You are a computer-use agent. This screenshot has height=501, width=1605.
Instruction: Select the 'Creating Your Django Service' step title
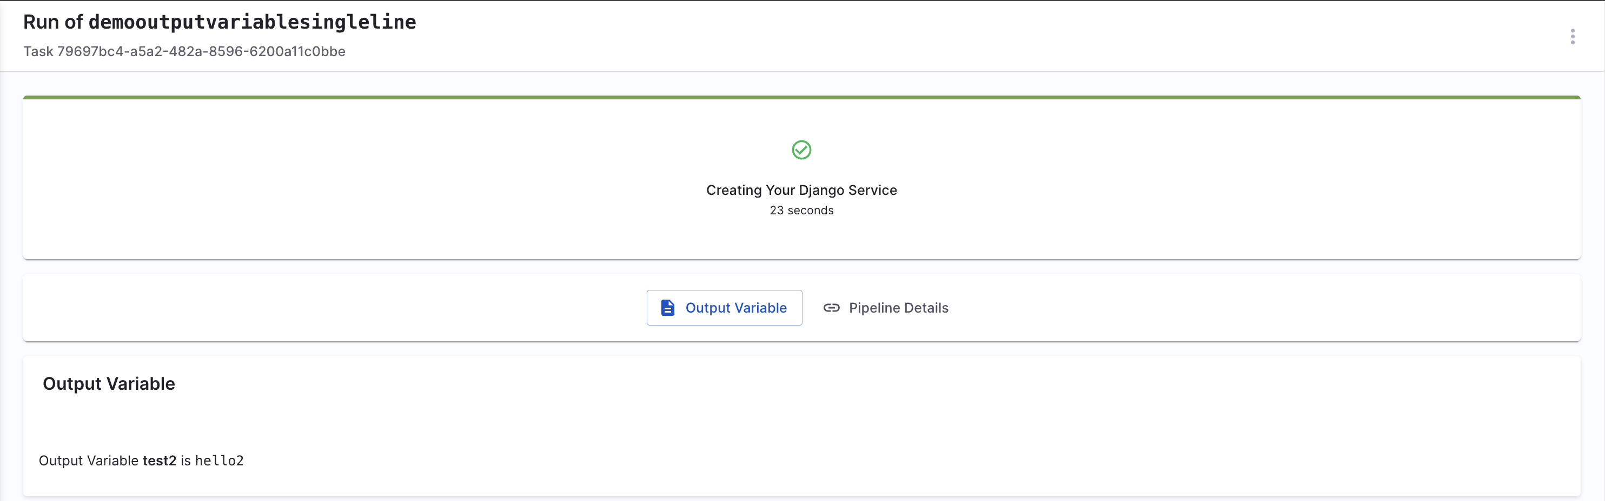point(801,191)
